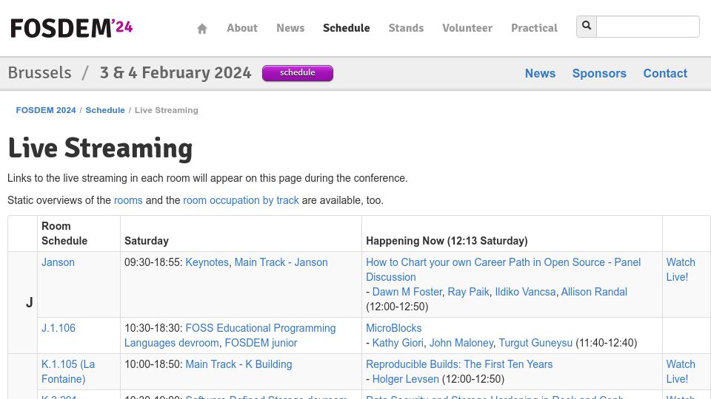Open FOSS Educational Programming Languages devroom

pos(230,335)
